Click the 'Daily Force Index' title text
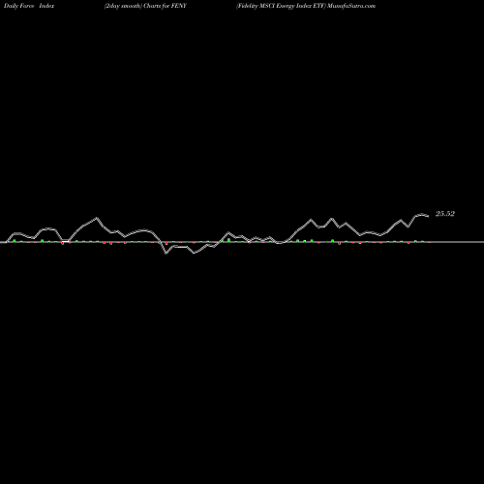 (29, 6)
